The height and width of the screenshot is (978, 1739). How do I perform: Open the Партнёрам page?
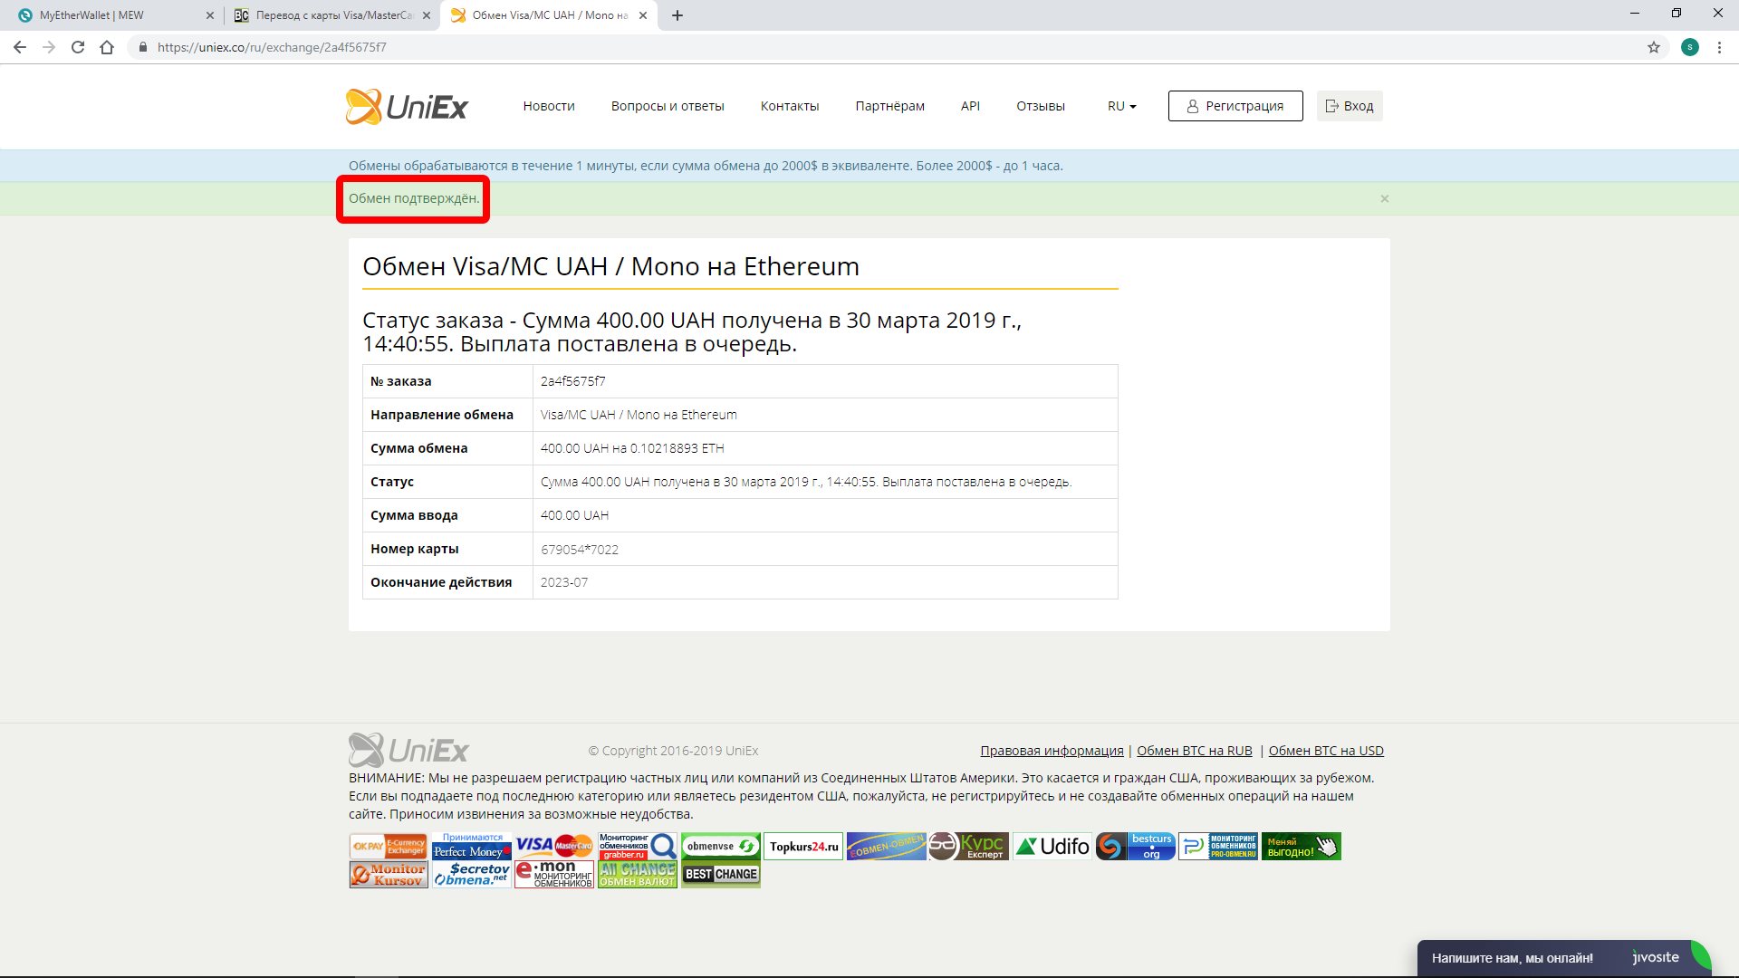[890, 106]
